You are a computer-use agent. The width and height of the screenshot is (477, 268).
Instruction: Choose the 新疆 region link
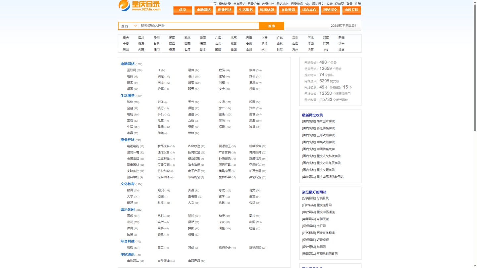tap(342, 38)
